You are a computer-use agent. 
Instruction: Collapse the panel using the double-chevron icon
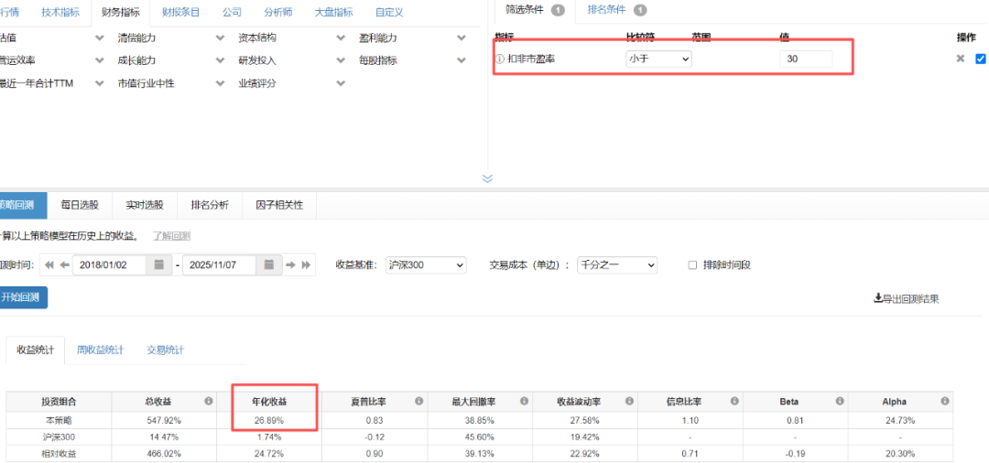tap(487, 178)
